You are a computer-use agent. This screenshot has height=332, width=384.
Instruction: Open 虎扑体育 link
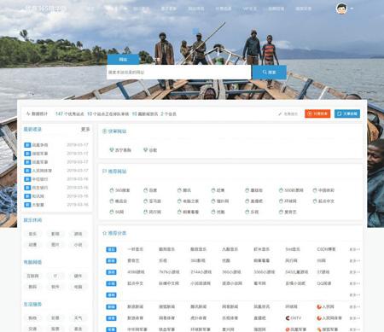198,318
